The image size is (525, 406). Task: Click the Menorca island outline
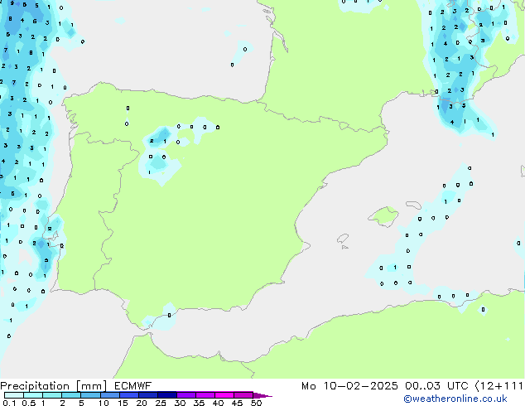[x=414, y=205]
